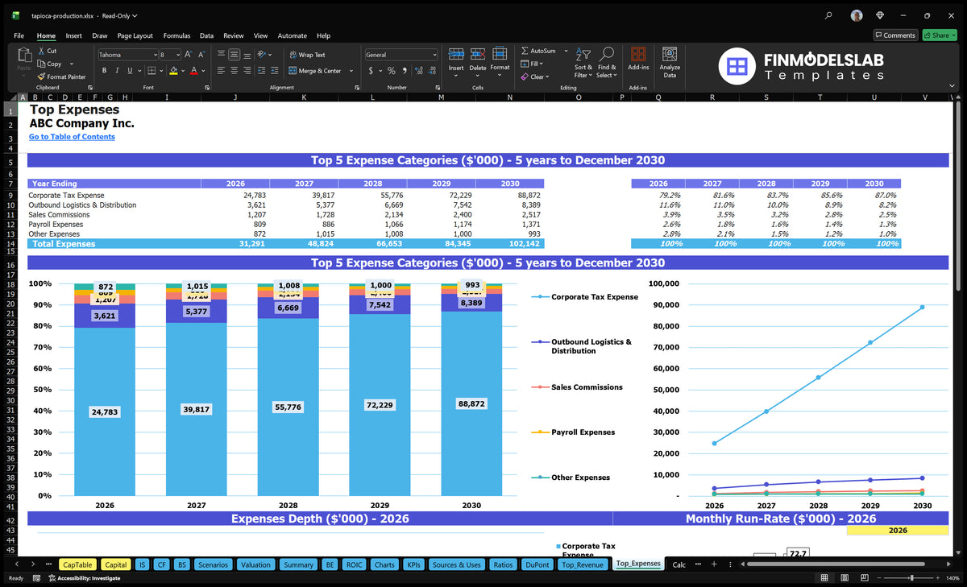Apply percent style format
967x587 pixels.
[x=392, y=71]
